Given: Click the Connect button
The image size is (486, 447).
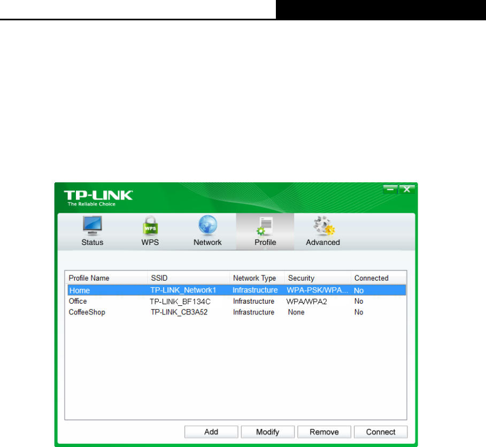Looking at the screenshot, I should (381, 432).
